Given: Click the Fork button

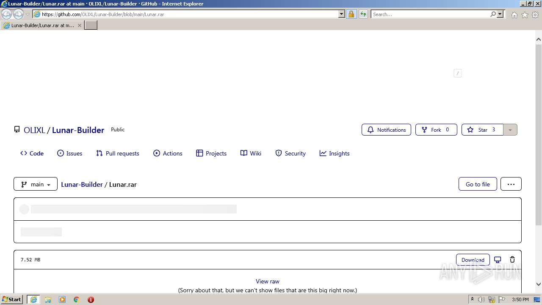Looking at the screenshot, I should 436,130.
